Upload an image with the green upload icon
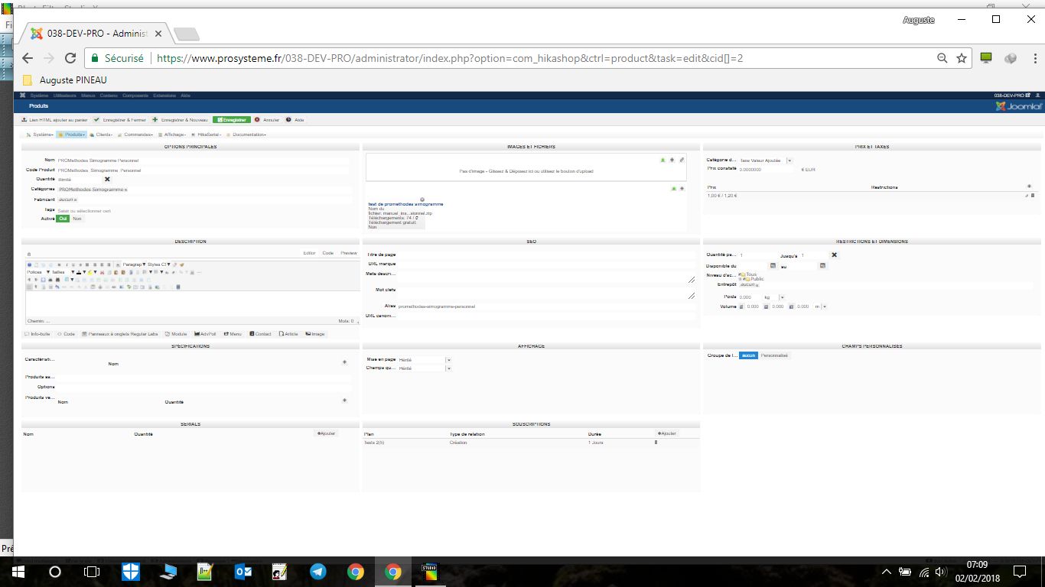This screenshot has height=587, width=1045. click(662, 160)
